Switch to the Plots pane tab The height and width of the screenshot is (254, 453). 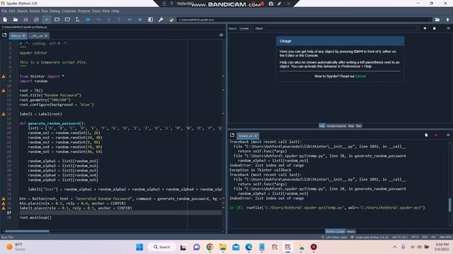click(x=351, y=126)
